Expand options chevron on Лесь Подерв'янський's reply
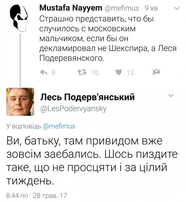This screenshot has height=202, width=186. pyautogui.click(x=171, y=96)
